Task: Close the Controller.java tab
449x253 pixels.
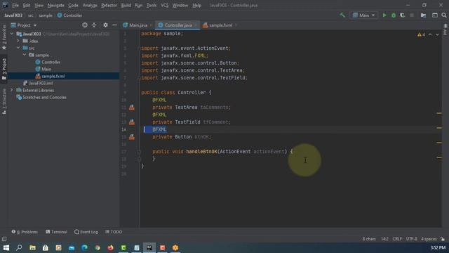Action: [x=196, y=25]
